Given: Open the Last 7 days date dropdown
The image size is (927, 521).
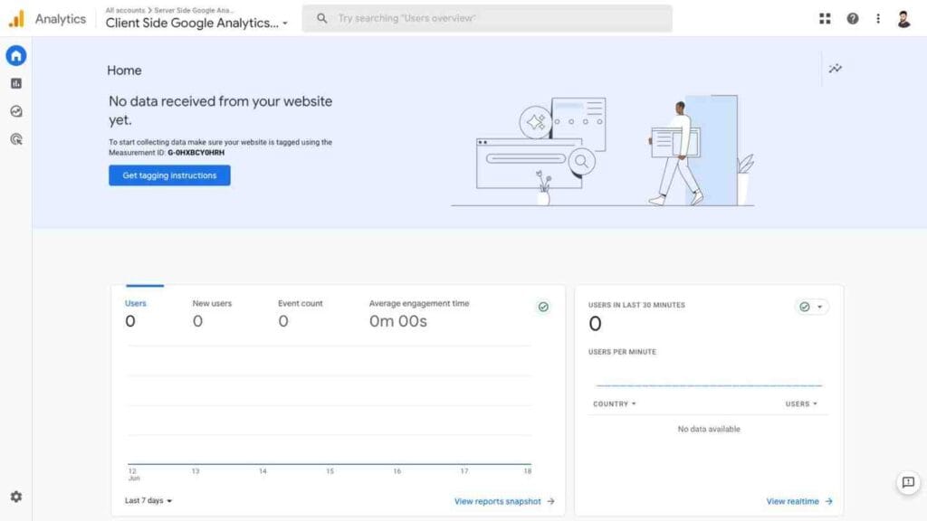Looking at the screenshot, I should [148, 500].
